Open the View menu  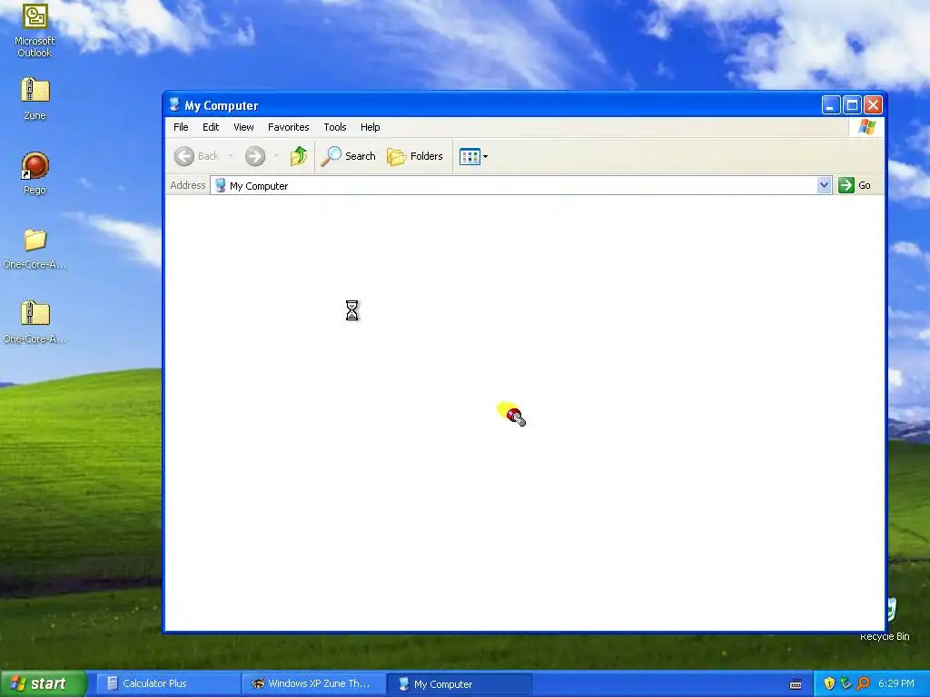tap(243, 127)
